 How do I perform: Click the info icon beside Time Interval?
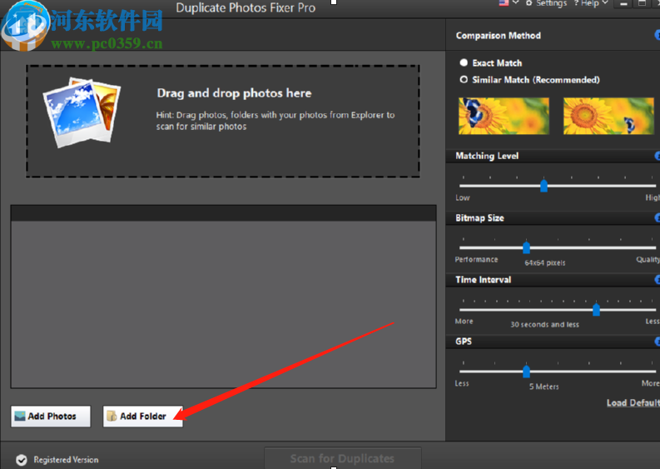(x=657, y=280)
